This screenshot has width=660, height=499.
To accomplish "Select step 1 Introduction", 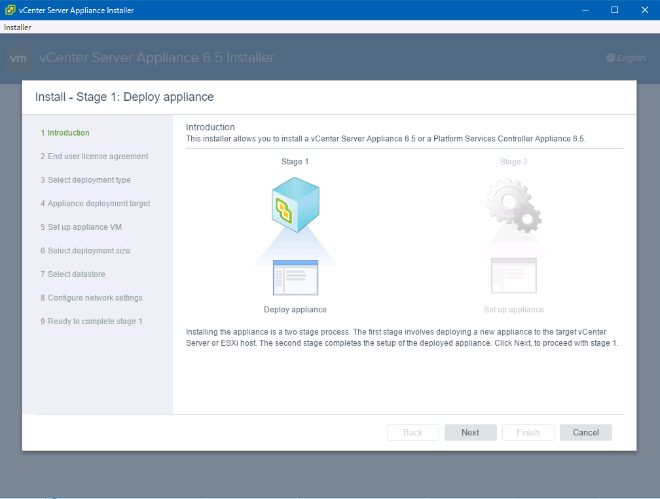I will (x=65, y=133).
